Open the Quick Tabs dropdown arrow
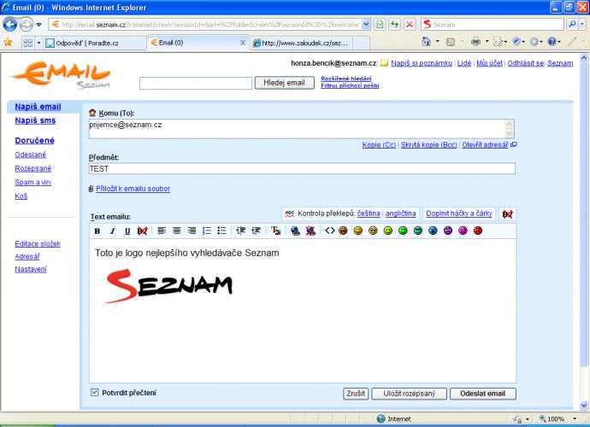The height and width of the screenshot is (427, 590). pos(38,43)
